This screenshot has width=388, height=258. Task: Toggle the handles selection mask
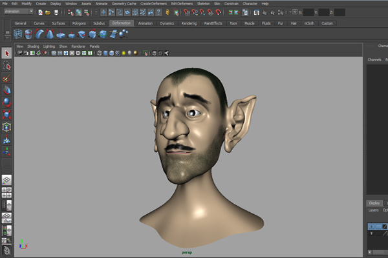103,12
